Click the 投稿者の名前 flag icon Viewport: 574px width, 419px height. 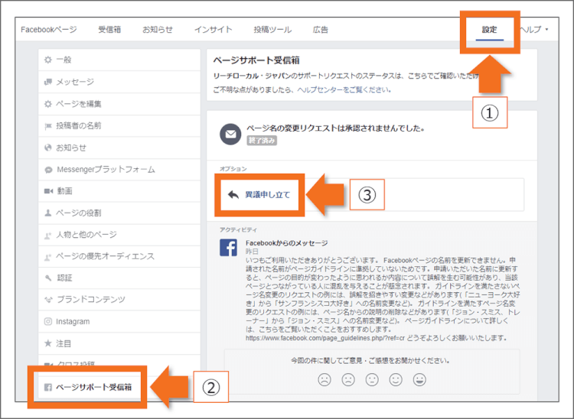(x=48, y=126)
